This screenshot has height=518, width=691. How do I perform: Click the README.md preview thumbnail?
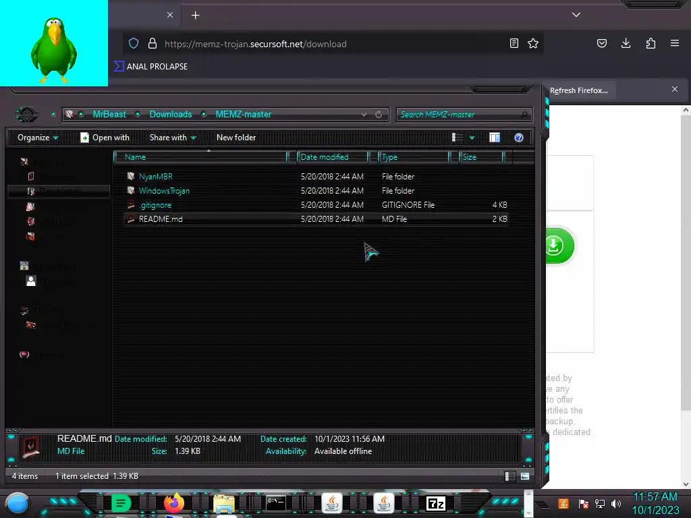coord(31,447)
